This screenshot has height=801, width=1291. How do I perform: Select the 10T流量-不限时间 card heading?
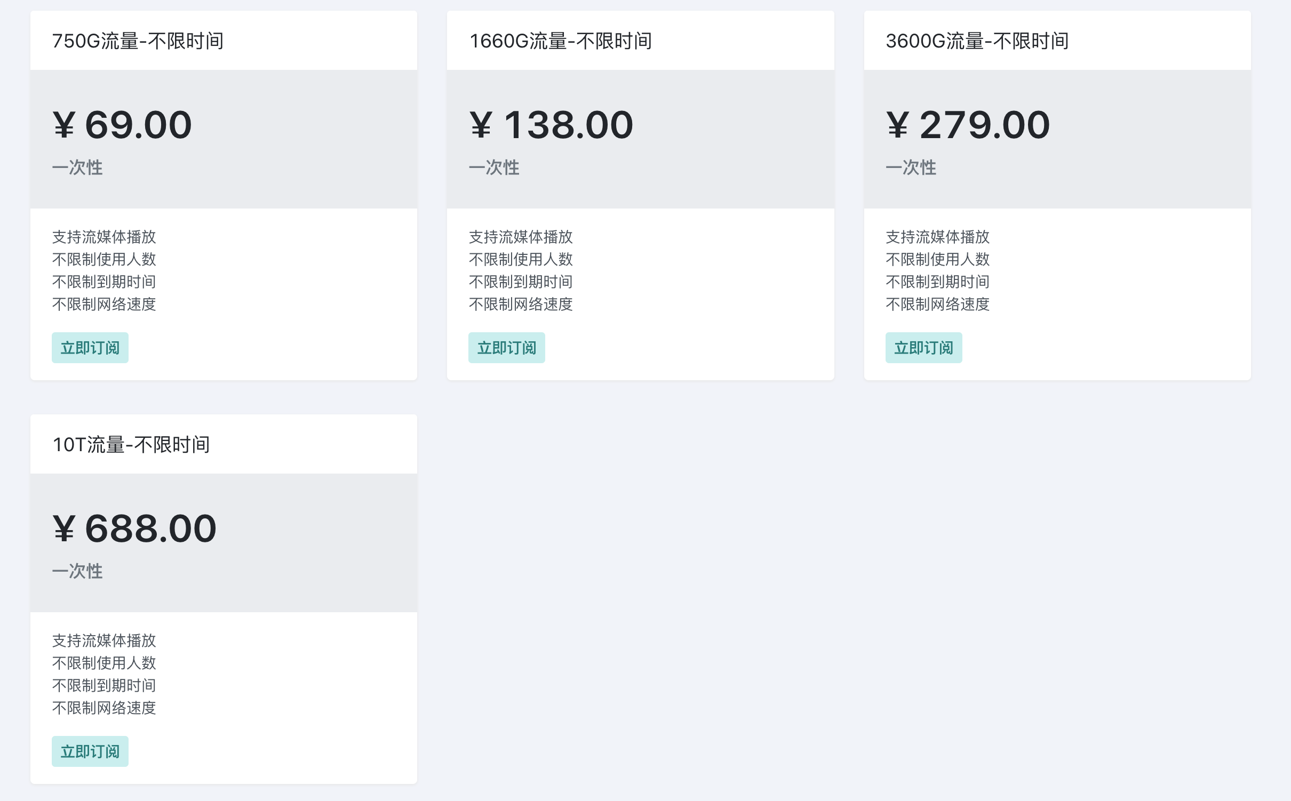[131, 445]
